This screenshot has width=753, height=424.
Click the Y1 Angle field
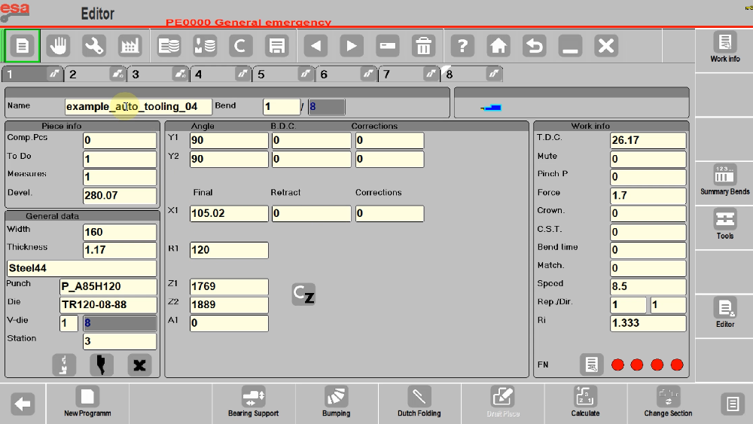(x=229, y=140)
